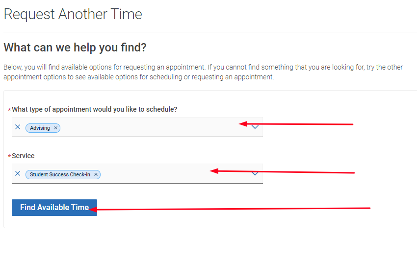Click the Find Available Time button

pos(54,208)
